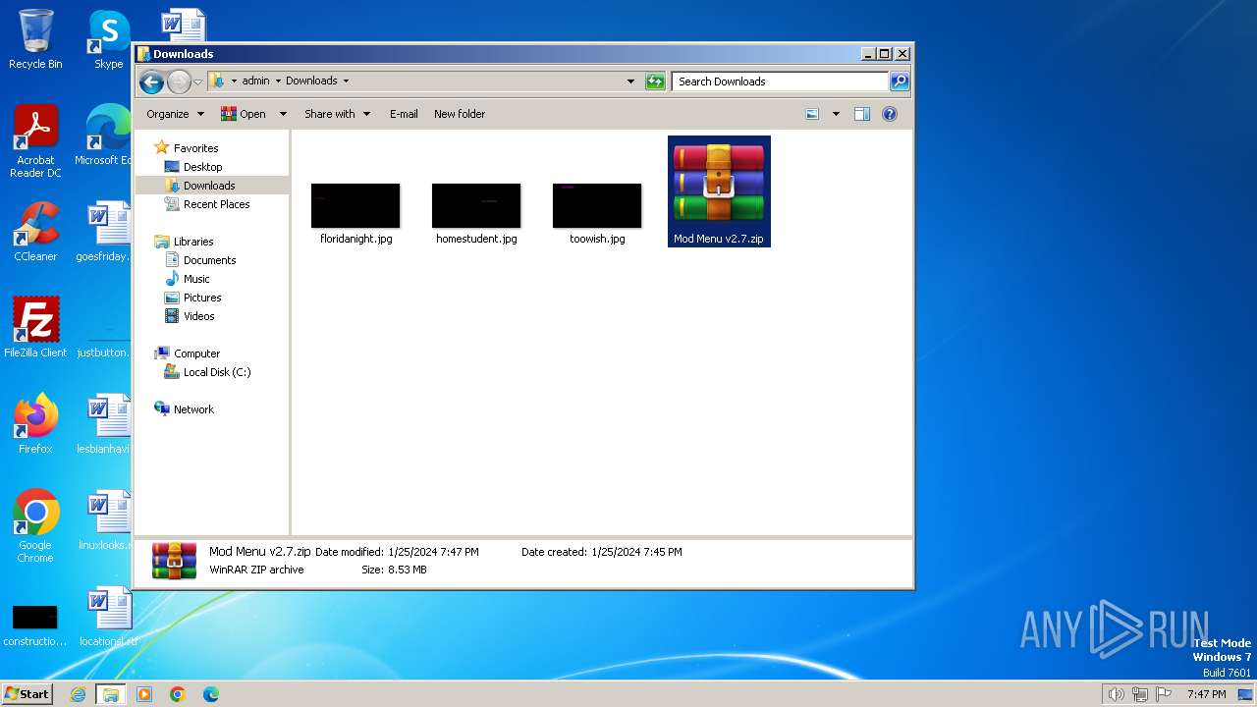Screen dimensions: 1257x707
Task: Click Internet Explorer taskbar icon
Action: coord(78,694)
